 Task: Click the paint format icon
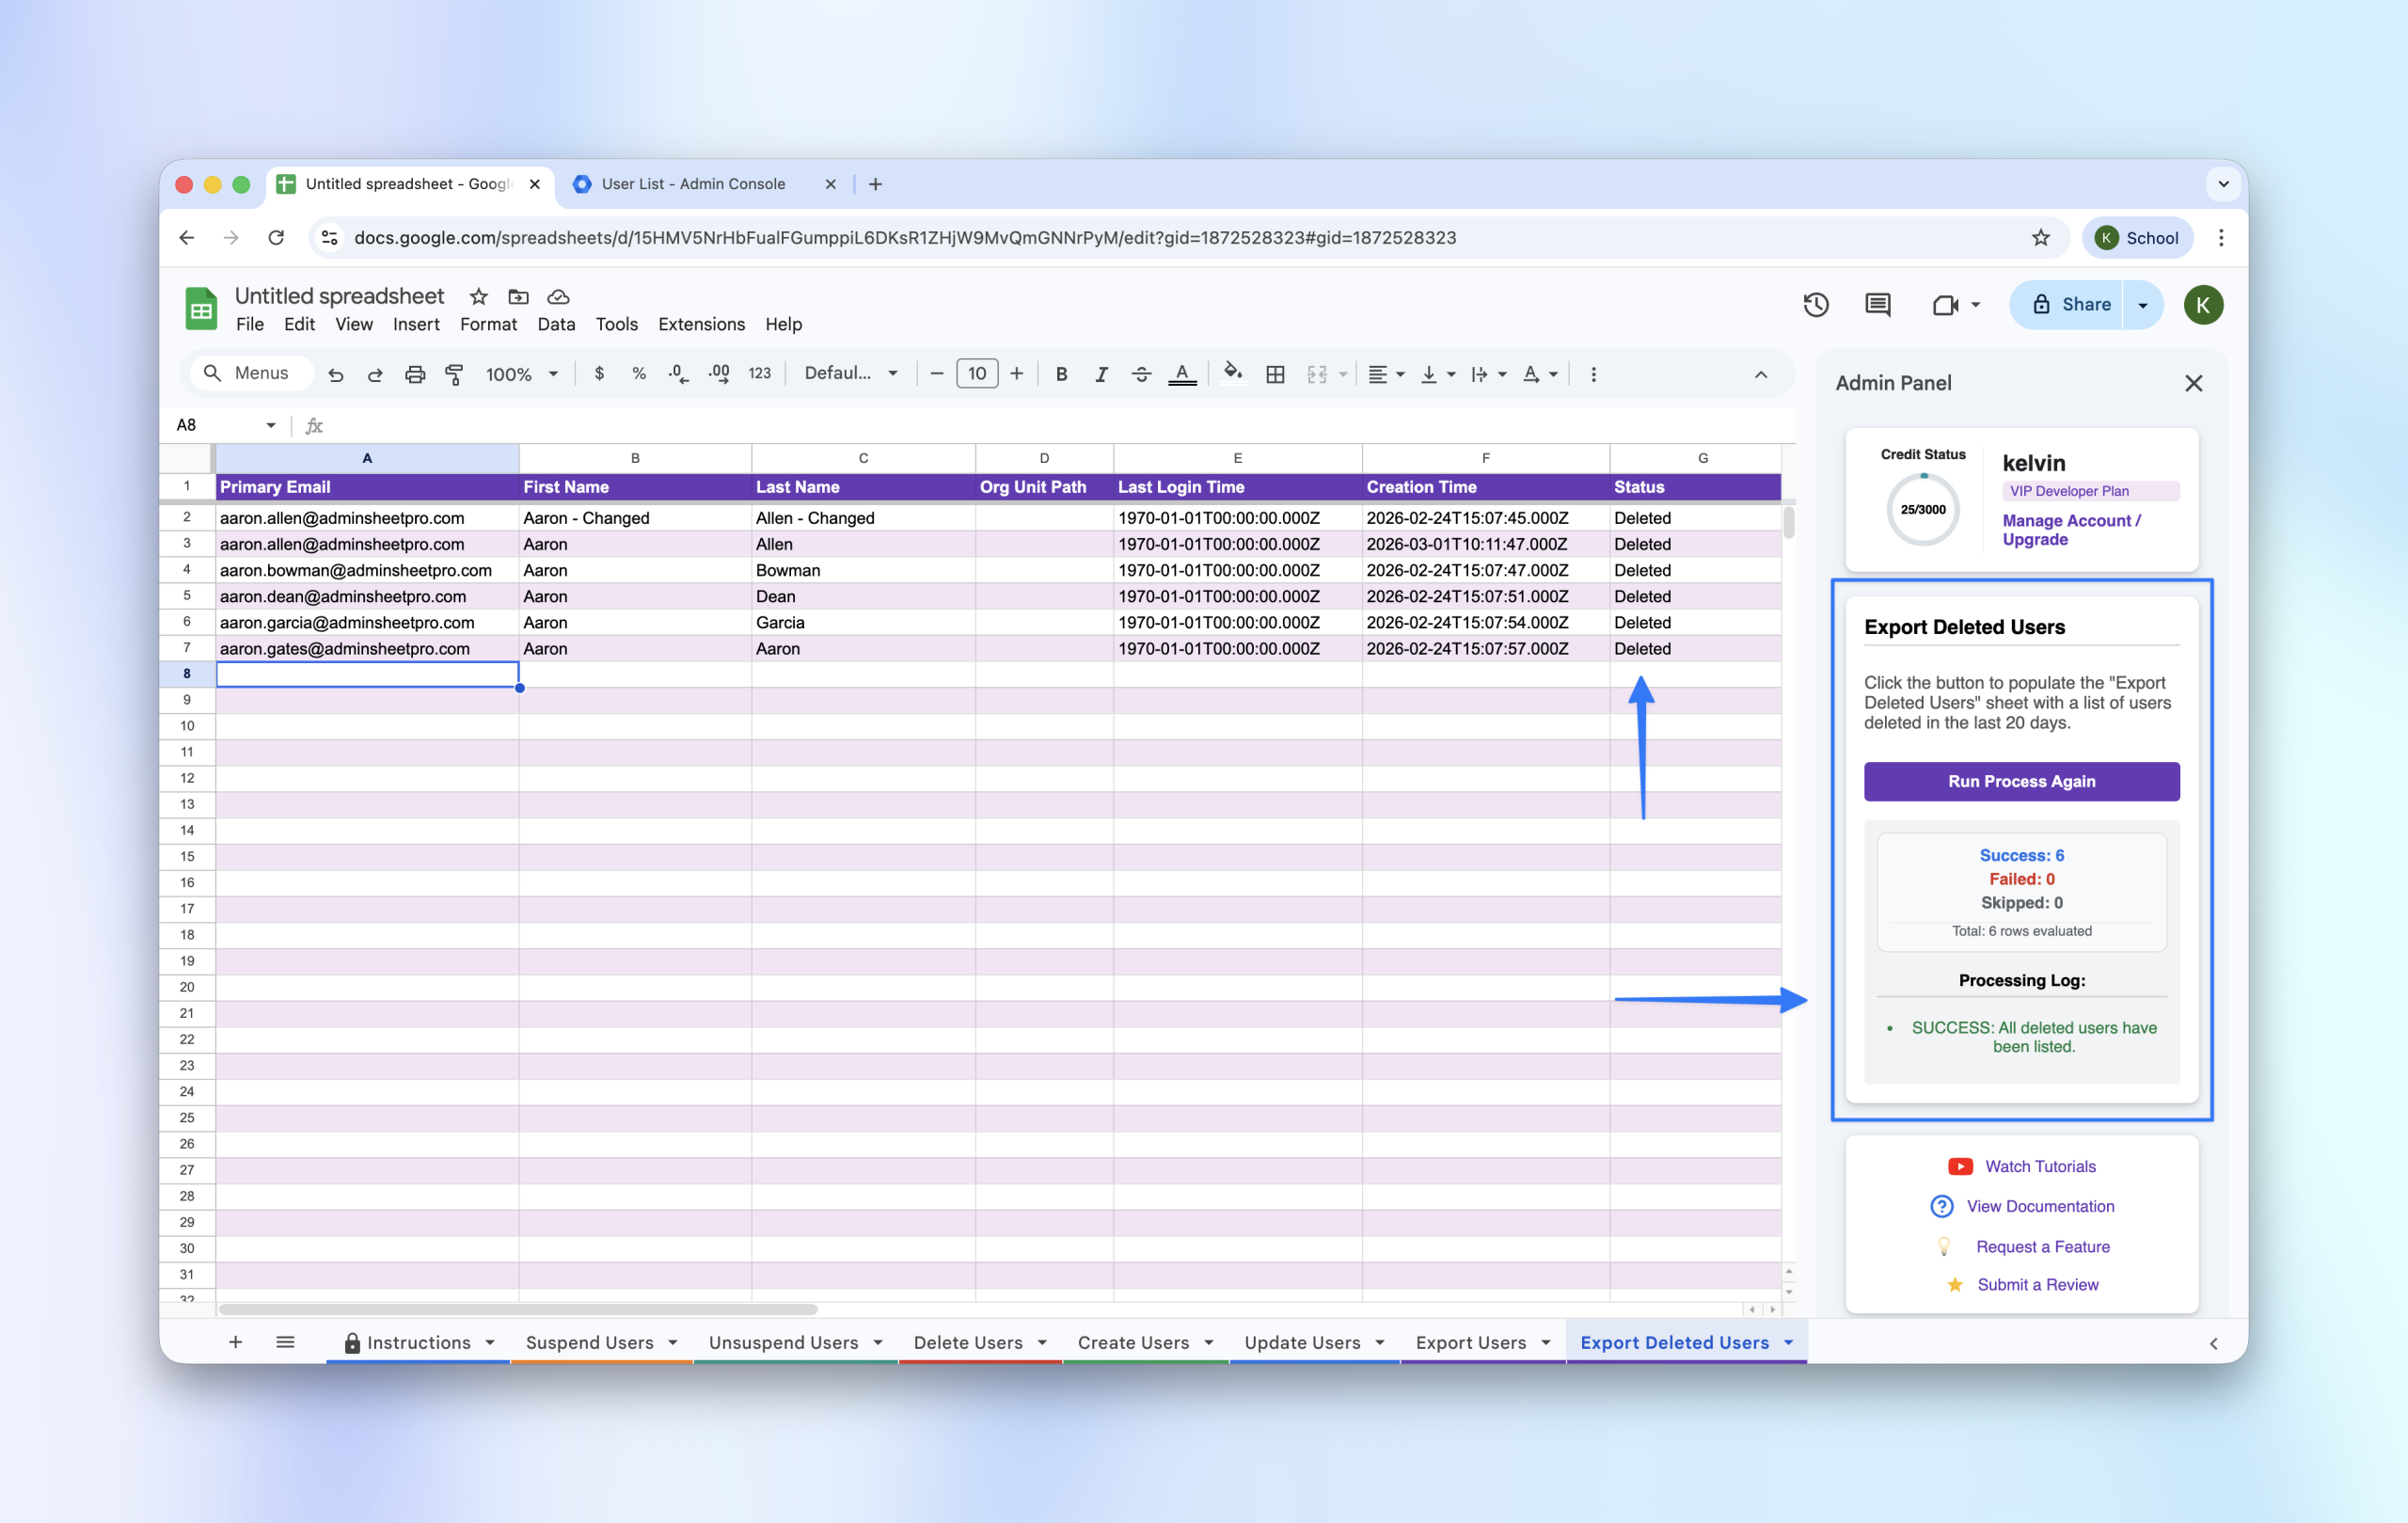click(x=454, y=374)
